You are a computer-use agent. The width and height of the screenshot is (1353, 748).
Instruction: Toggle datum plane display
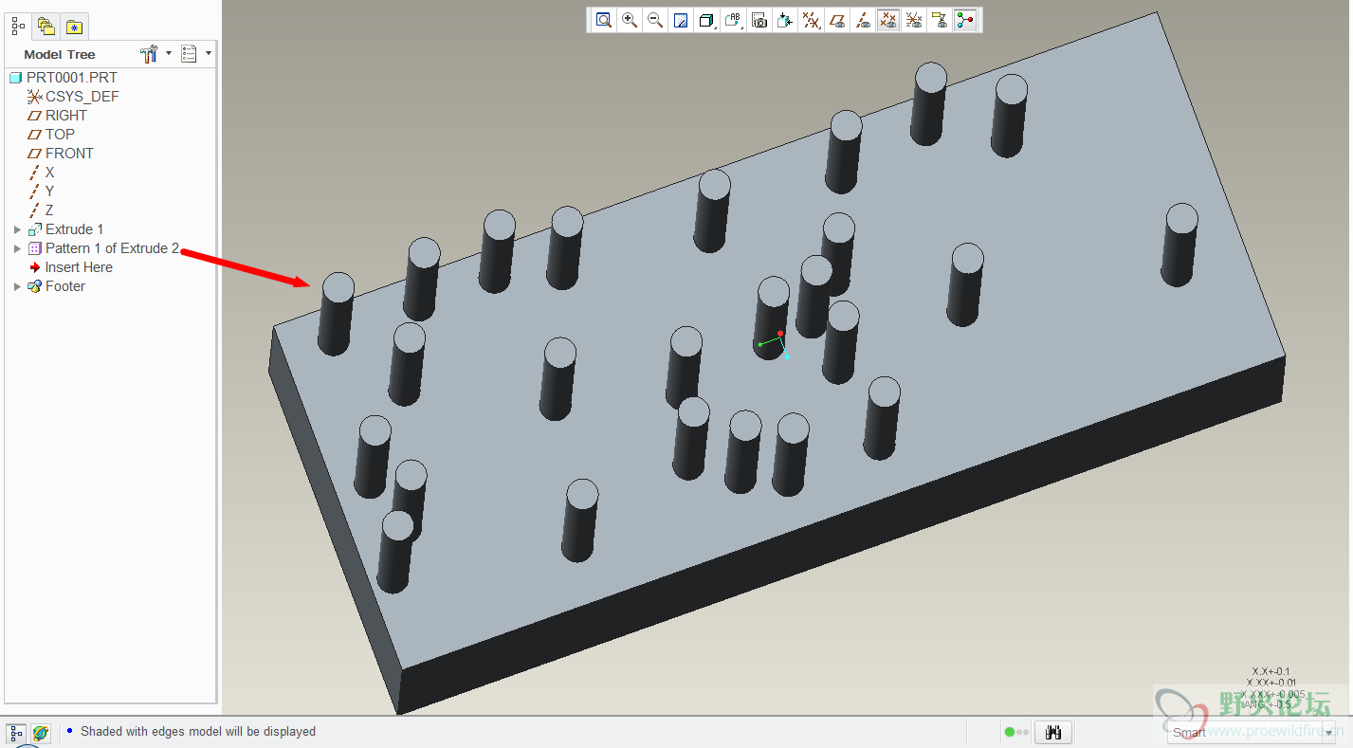pyautogui.click(x=837, y=20)
